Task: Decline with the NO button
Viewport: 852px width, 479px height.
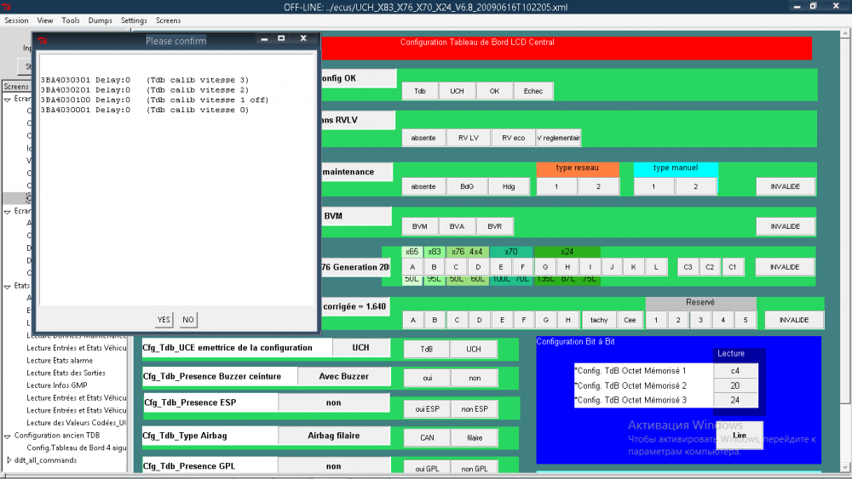Action: tap(188, 320)
